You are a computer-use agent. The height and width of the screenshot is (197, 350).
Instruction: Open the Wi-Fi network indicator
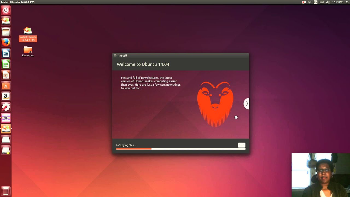pos(310,2)
